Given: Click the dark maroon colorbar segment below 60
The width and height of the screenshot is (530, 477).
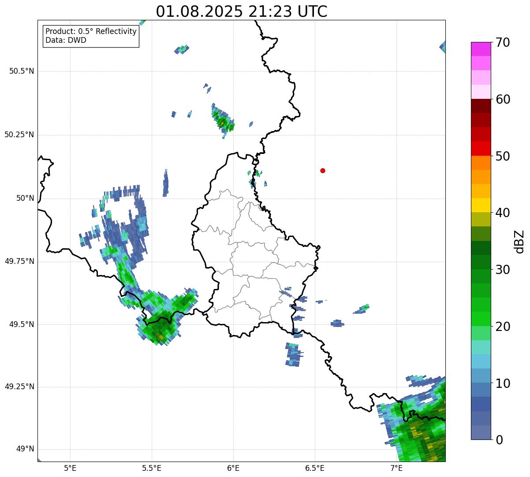Looking at the screenshot, I should pos(481,106).
